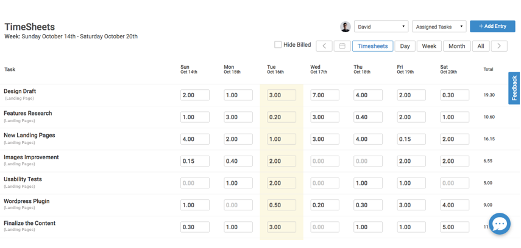This screenshot has width=521, height=248.
Task: Select the Month view tab
Action: point(456,46)
